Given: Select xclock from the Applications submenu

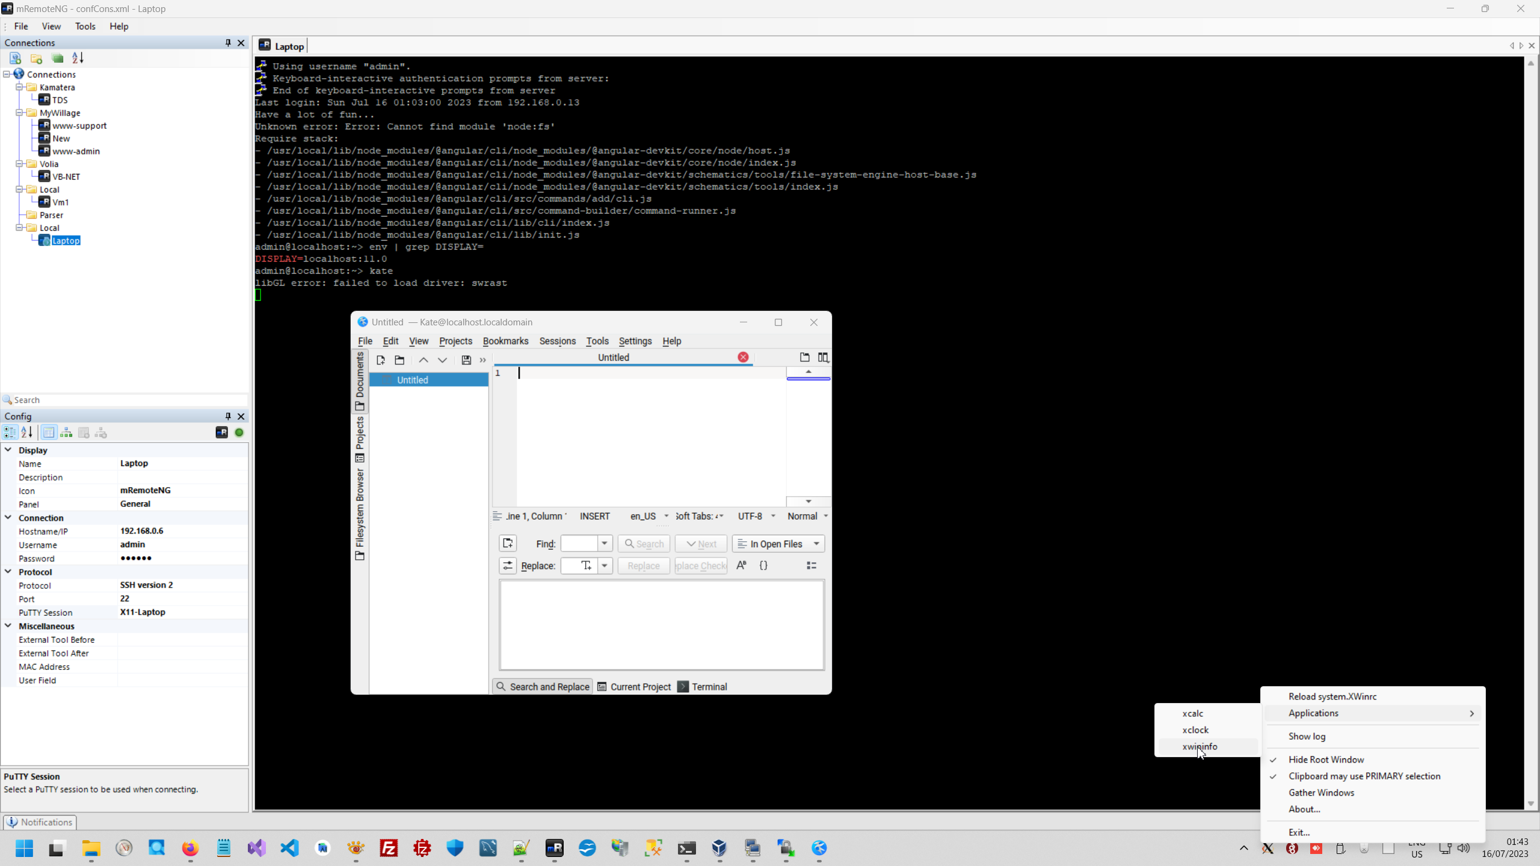Looking at the screenshot, I should (1195, 729).
